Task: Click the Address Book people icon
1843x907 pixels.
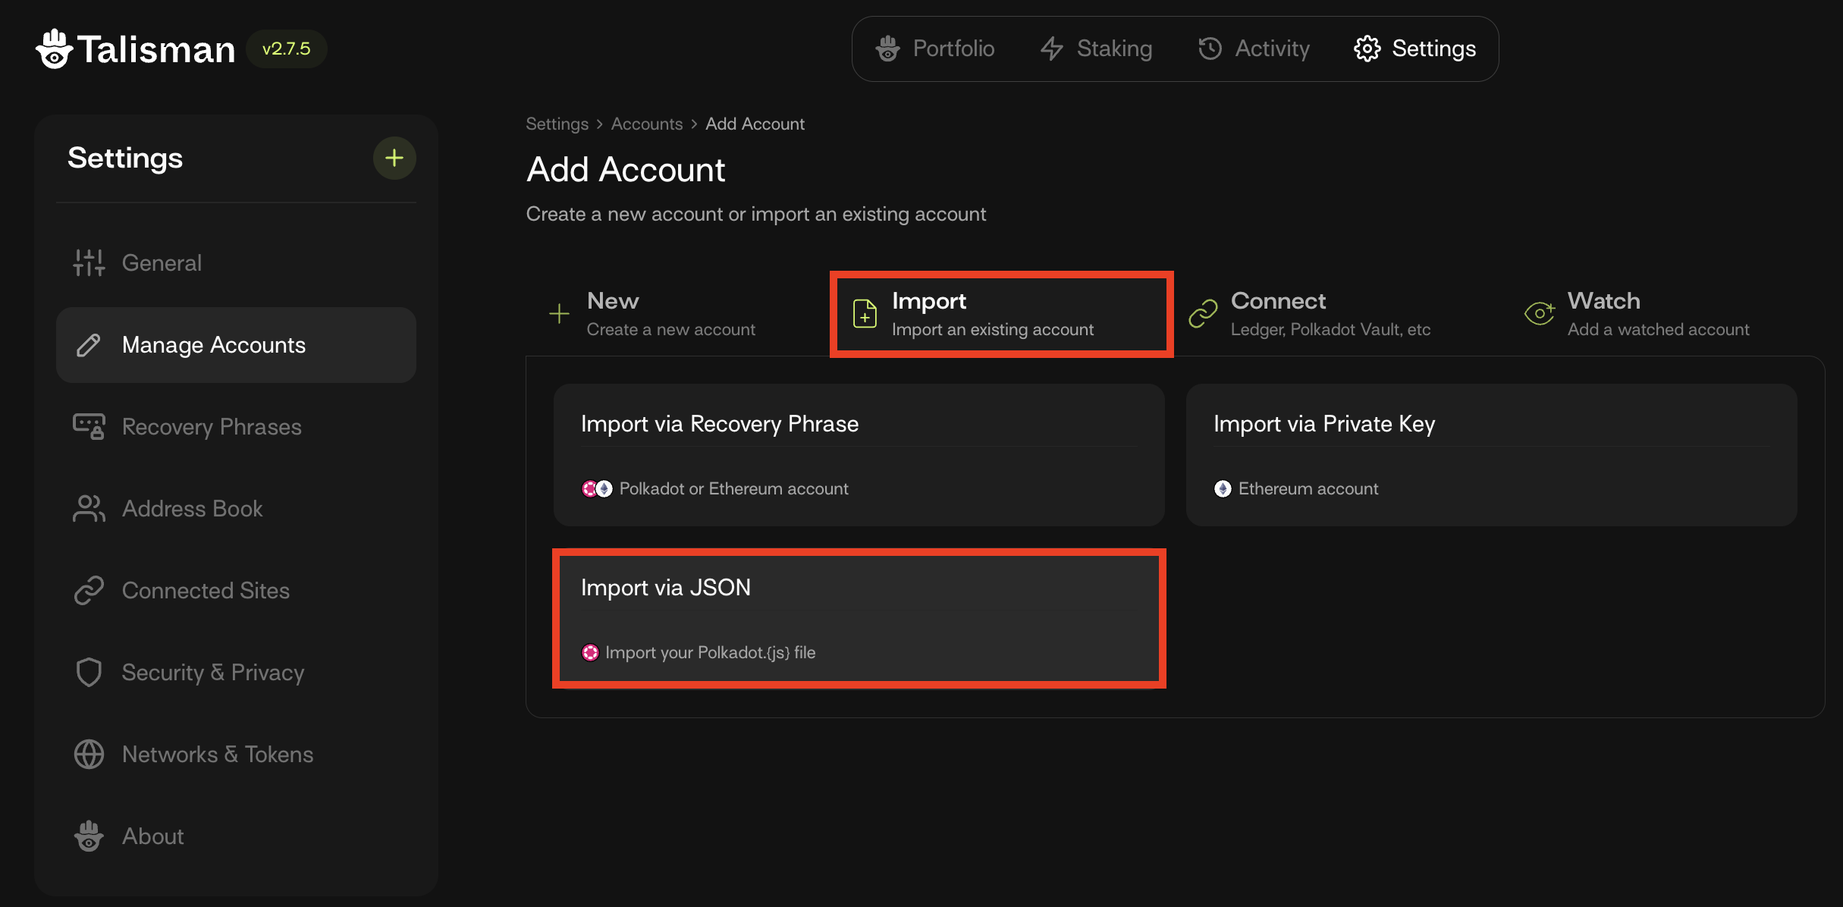Action: [89, 508]
